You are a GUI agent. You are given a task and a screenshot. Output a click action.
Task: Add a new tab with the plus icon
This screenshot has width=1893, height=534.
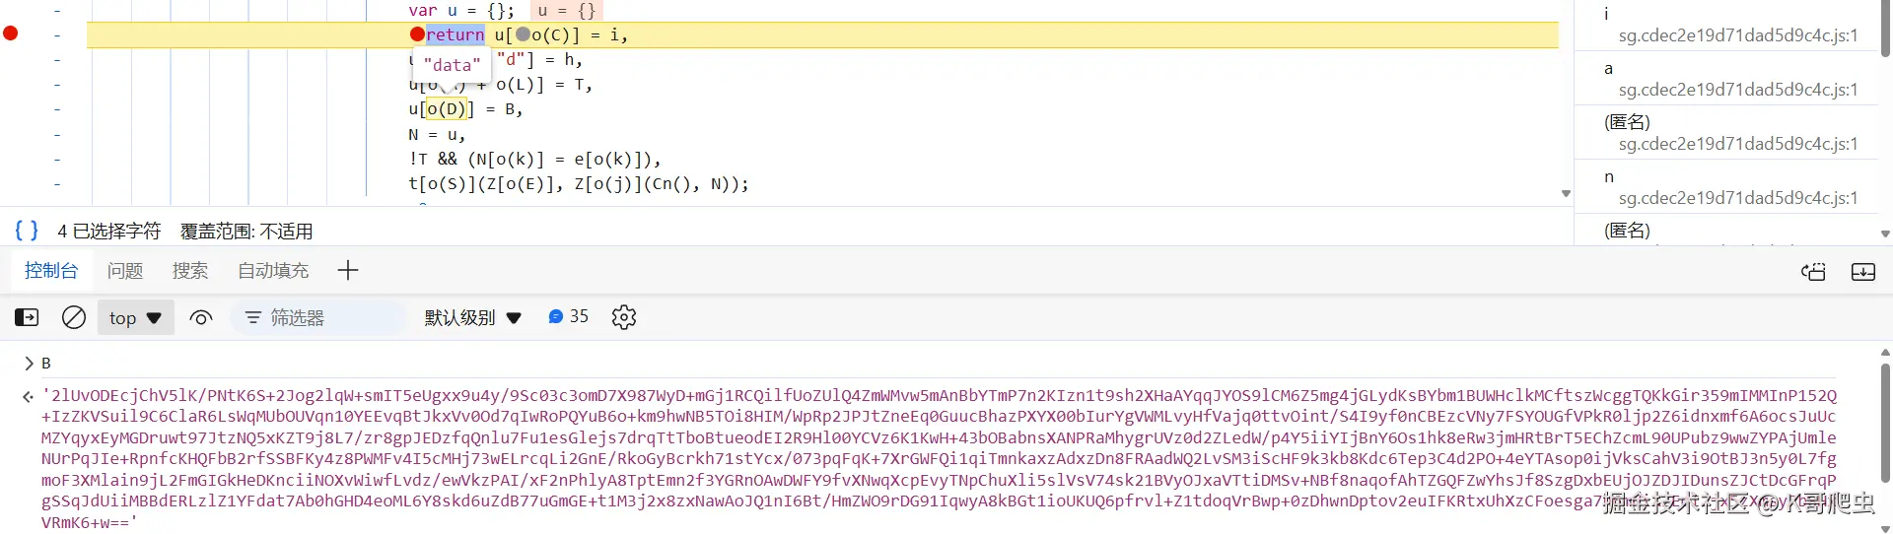[348, 270]
